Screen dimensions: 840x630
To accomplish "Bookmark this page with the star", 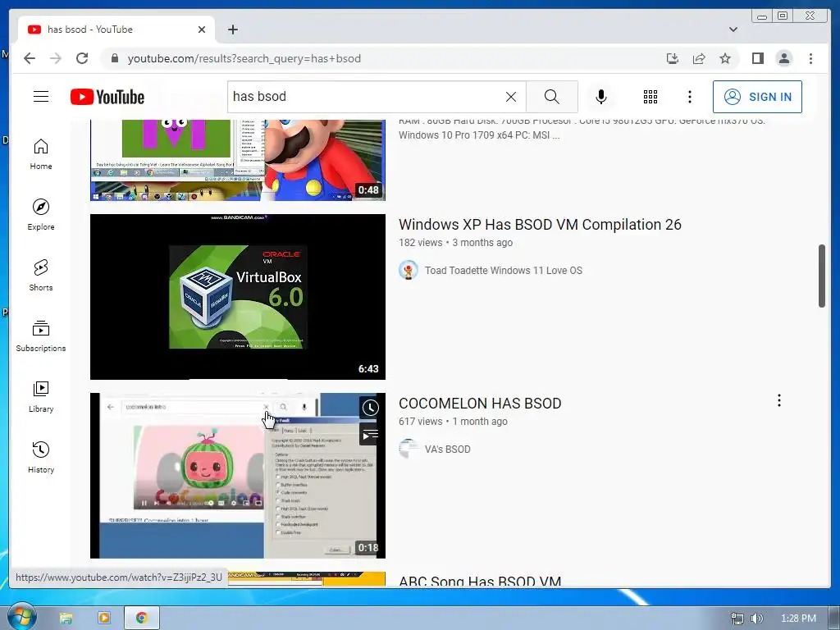I will (725, 58).
